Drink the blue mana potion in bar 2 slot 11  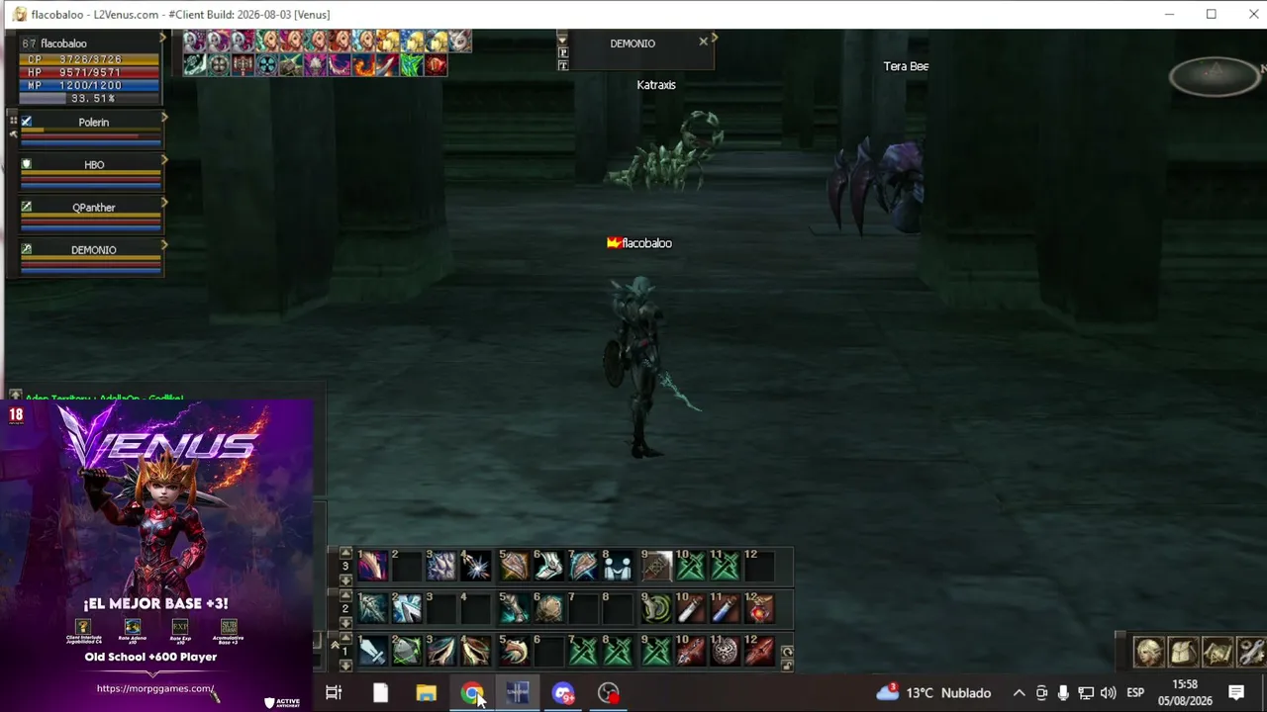click(x=726, y=608)
